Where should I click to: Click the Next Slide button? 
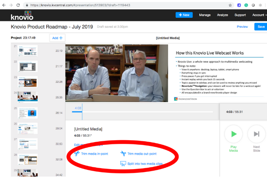pyautogui.click(x=256, y=134)
